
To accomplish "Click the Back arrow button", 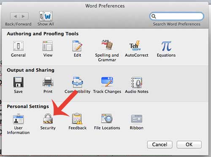I will click(x=15, y=16).
